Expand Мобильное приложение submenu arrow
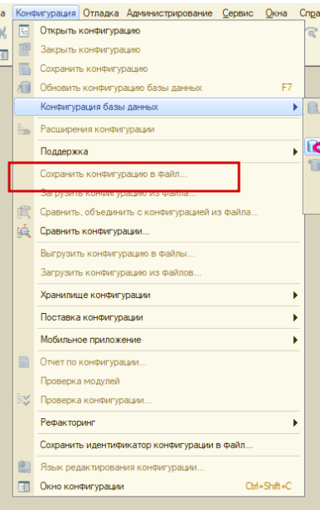The image size is (320, 510). click(x=295, y=340)
